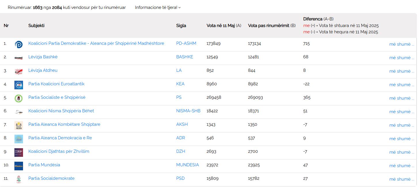Click the Lëvizja Bashkë party logo

18,58
